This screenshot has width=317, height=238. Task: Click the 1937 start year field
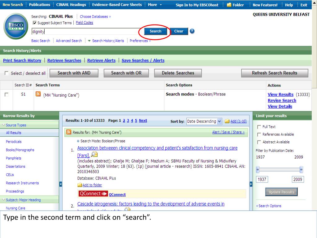point(262,179)
